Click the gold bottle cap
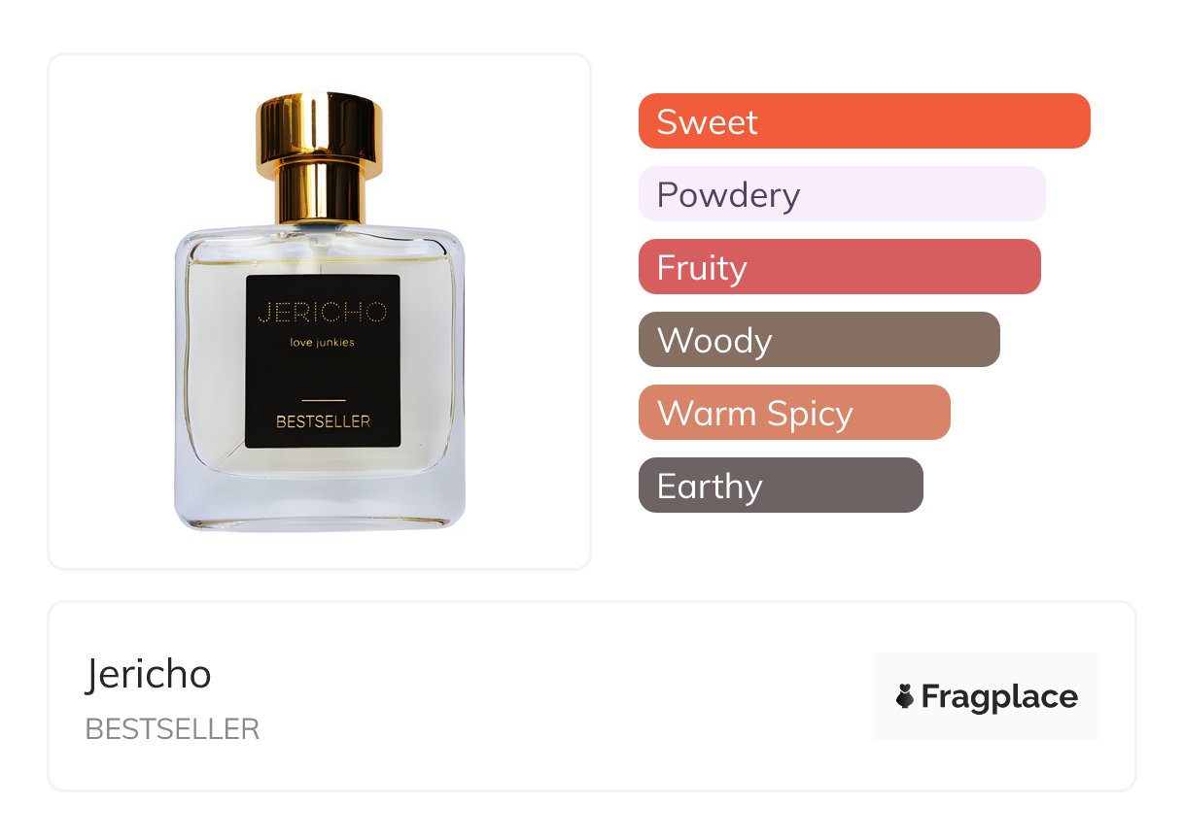 point(320,129)
